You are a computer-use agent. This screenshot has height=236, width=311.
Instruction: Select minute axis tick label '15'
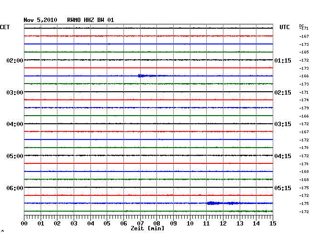[273, 223]
